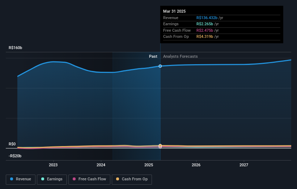Click the -R$20b y-axis label
The height and width of the screenshot is (189, 297).
coord(15,156)
